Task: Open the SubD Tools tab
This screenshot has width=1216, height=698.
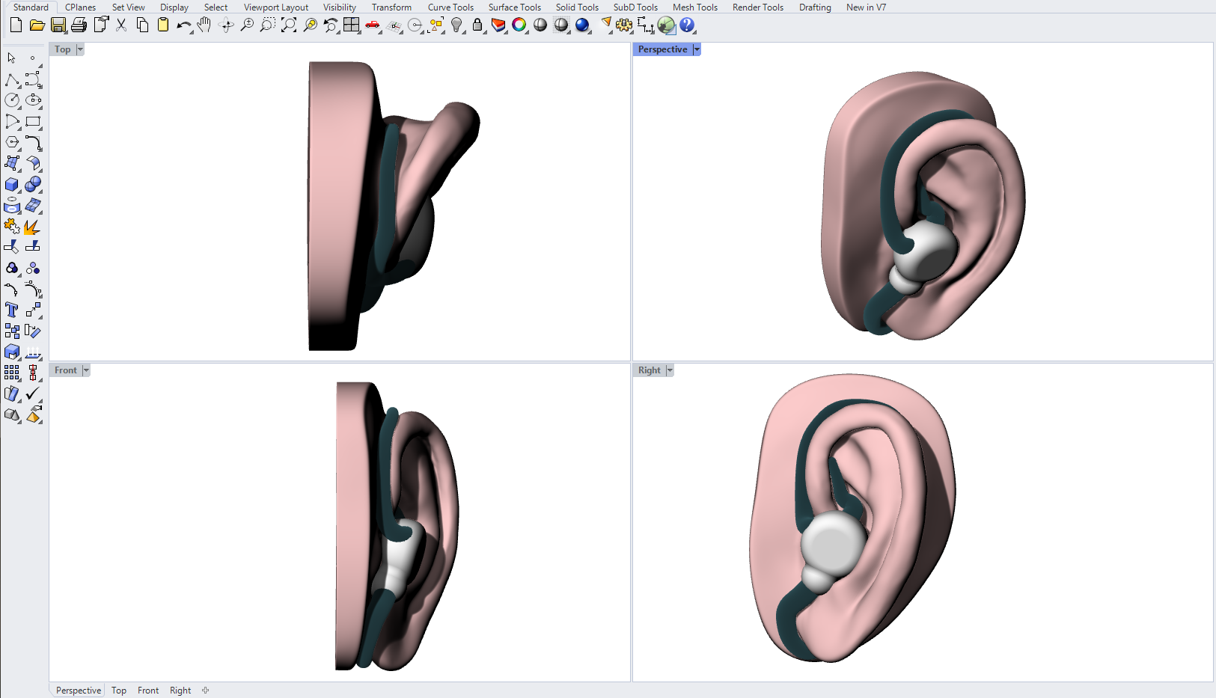Action: point(635,7)
